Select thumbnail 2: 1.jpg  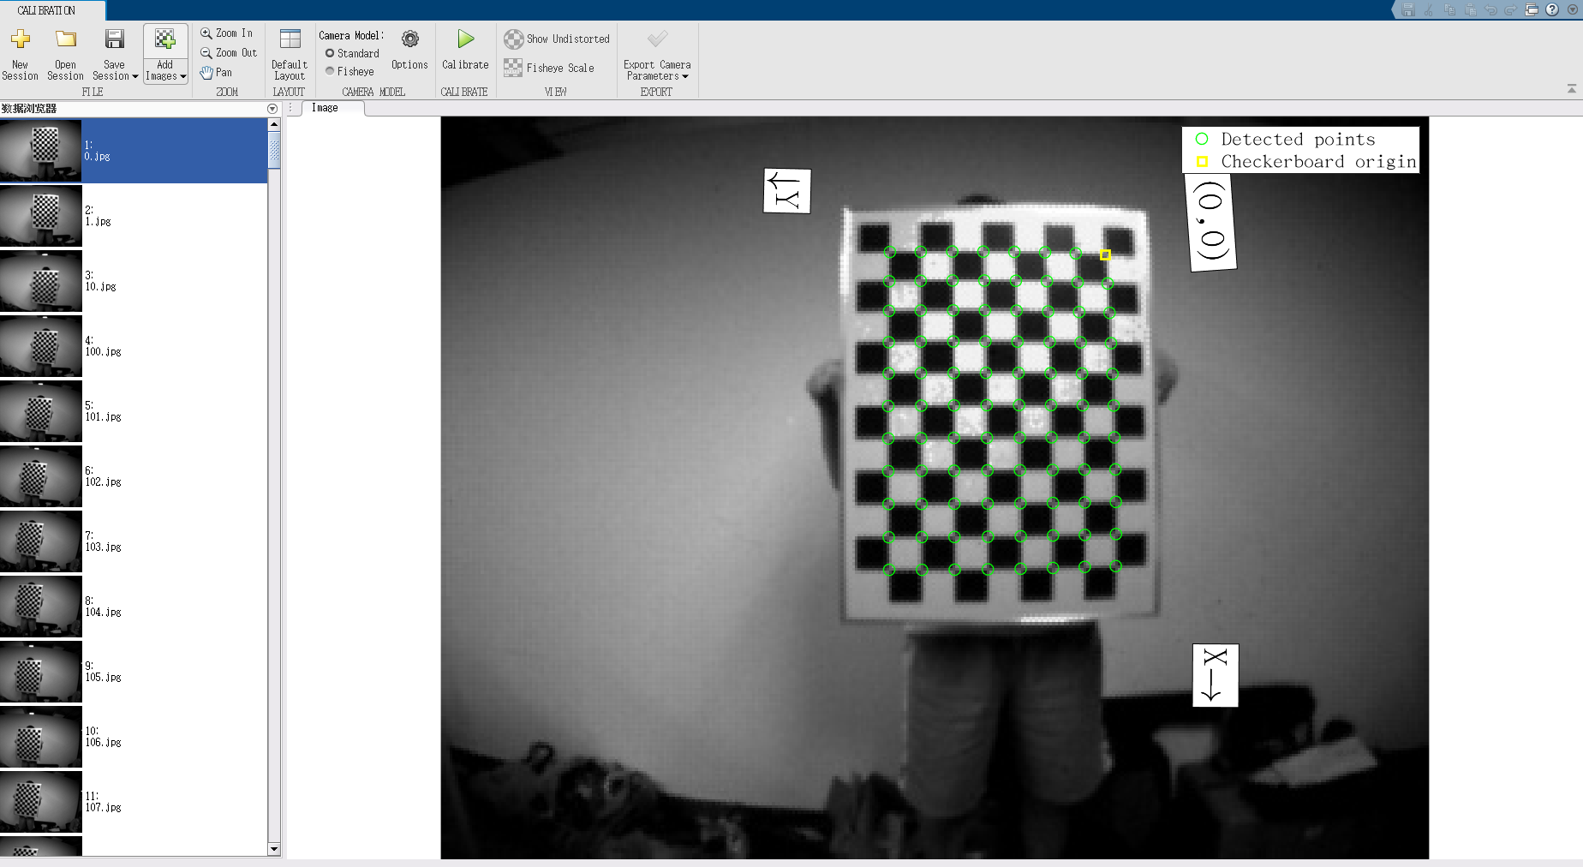(134, 216)
